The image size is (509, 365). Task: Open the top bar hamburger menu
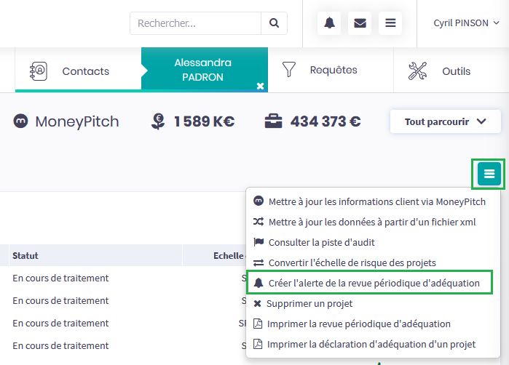[390, 23]
